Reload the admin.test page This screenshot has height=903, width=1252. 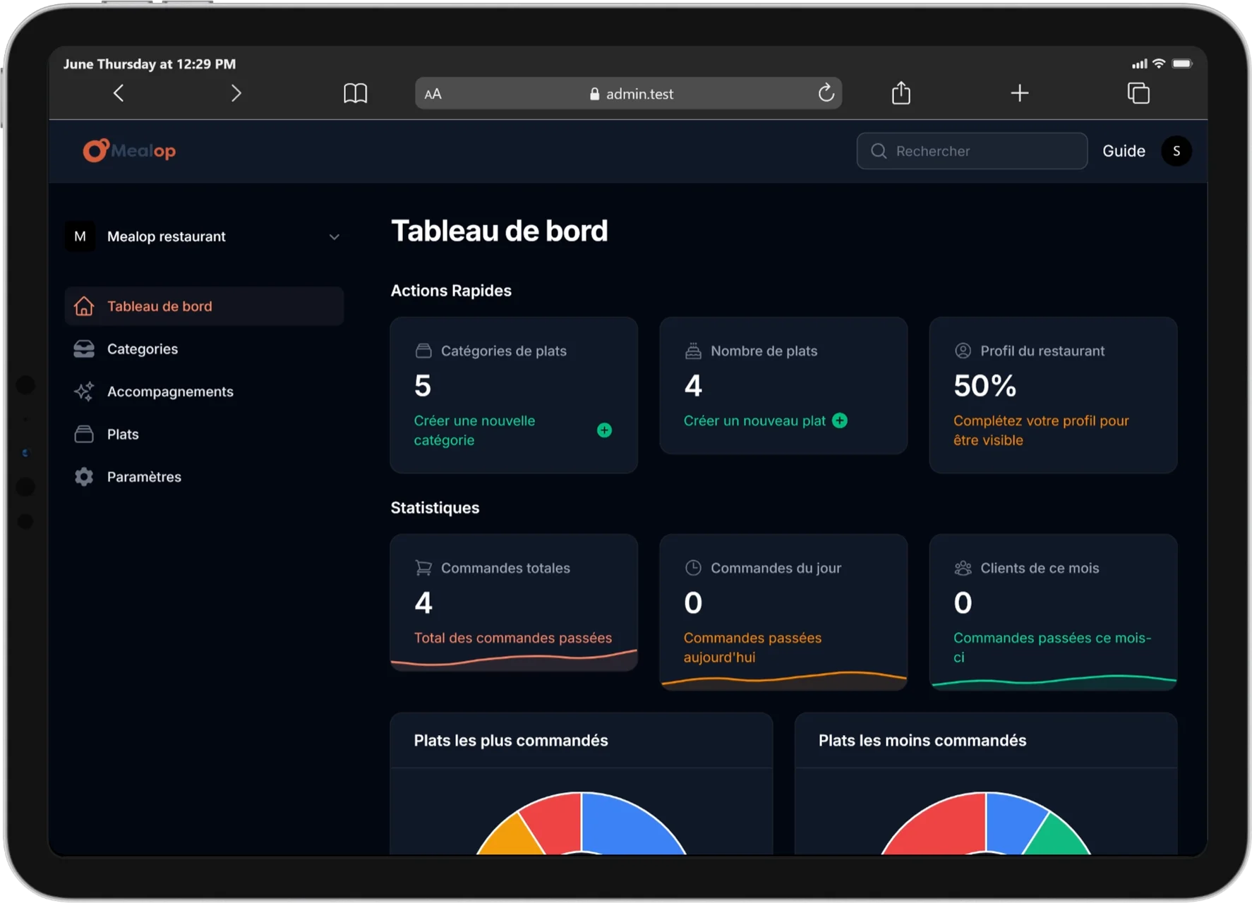[x=826, y=92]
